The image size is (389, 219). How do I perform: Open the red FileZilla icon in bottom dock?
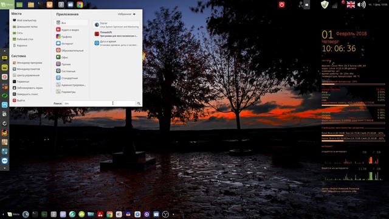(100, 214)
